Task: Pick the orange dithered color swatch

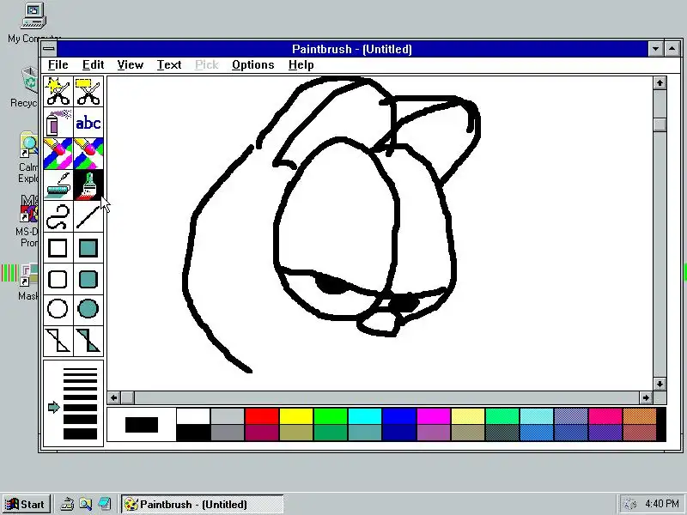Action: point(639,416)
